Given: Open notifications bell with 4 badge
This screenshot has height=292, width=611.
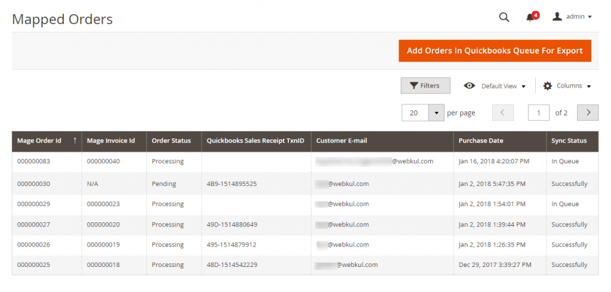Looking at the screenshot, I should (532, 17).
